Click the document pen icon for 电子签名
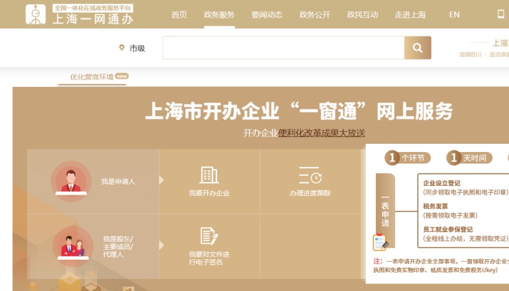The image size is (509, 291). (x=209, y=236)
